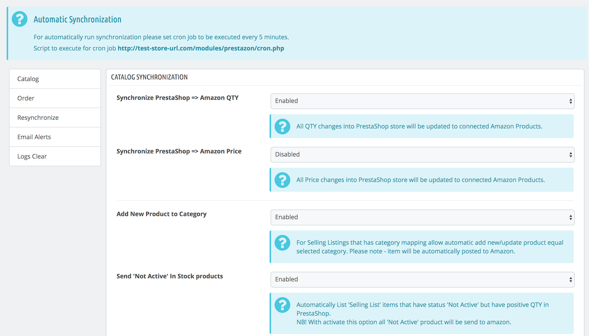Click help icon beside category mapping note

[282, 243]
